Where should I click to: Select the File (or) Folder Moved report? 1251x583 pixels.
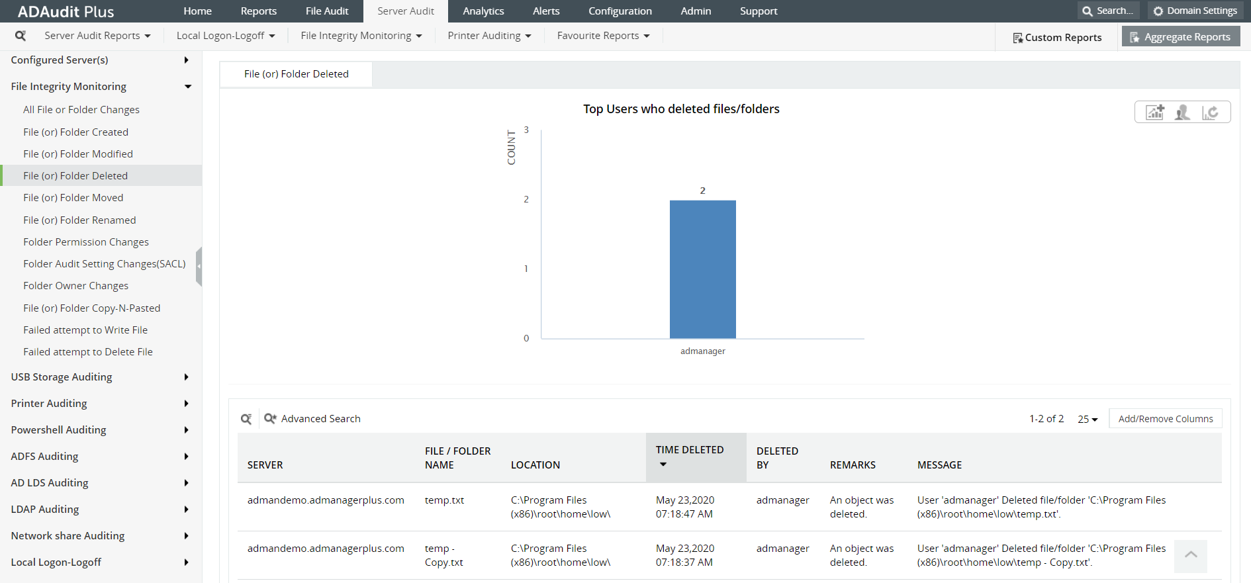pyautogui.click(x=73, y=198)
